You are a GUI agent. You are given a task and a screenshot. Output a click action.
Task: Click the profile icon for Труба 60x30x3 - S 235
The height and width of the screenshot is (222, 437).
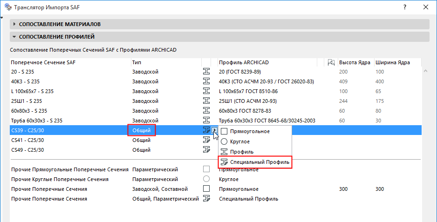[x=206, y=121]
